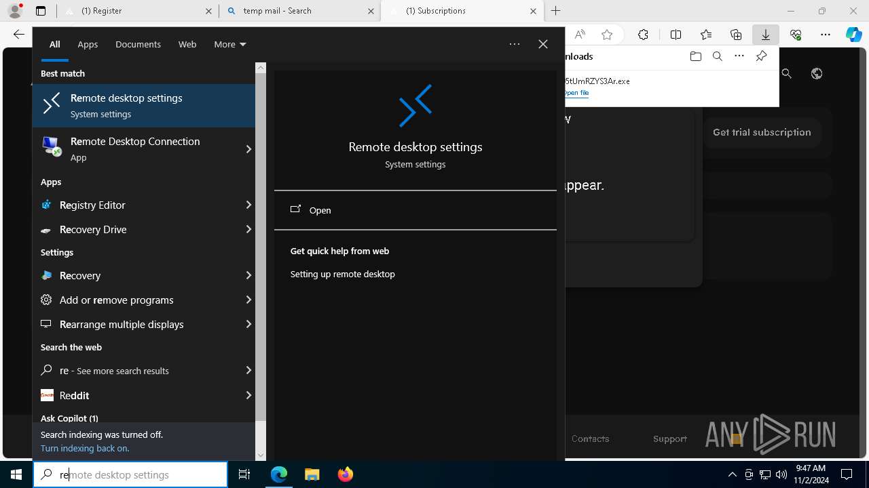Toggle Edge split screen icon
This screenshot has height=488, width=869.
(x=676, y=35)
